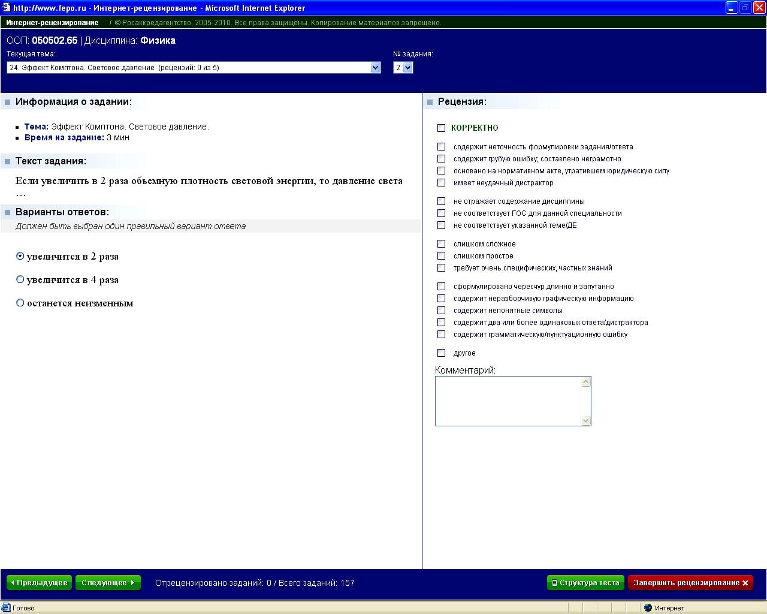The width and height of the screenshot is (767, 614).
Task: Click the Предыдущее button
Action: (x=39, y=583)
